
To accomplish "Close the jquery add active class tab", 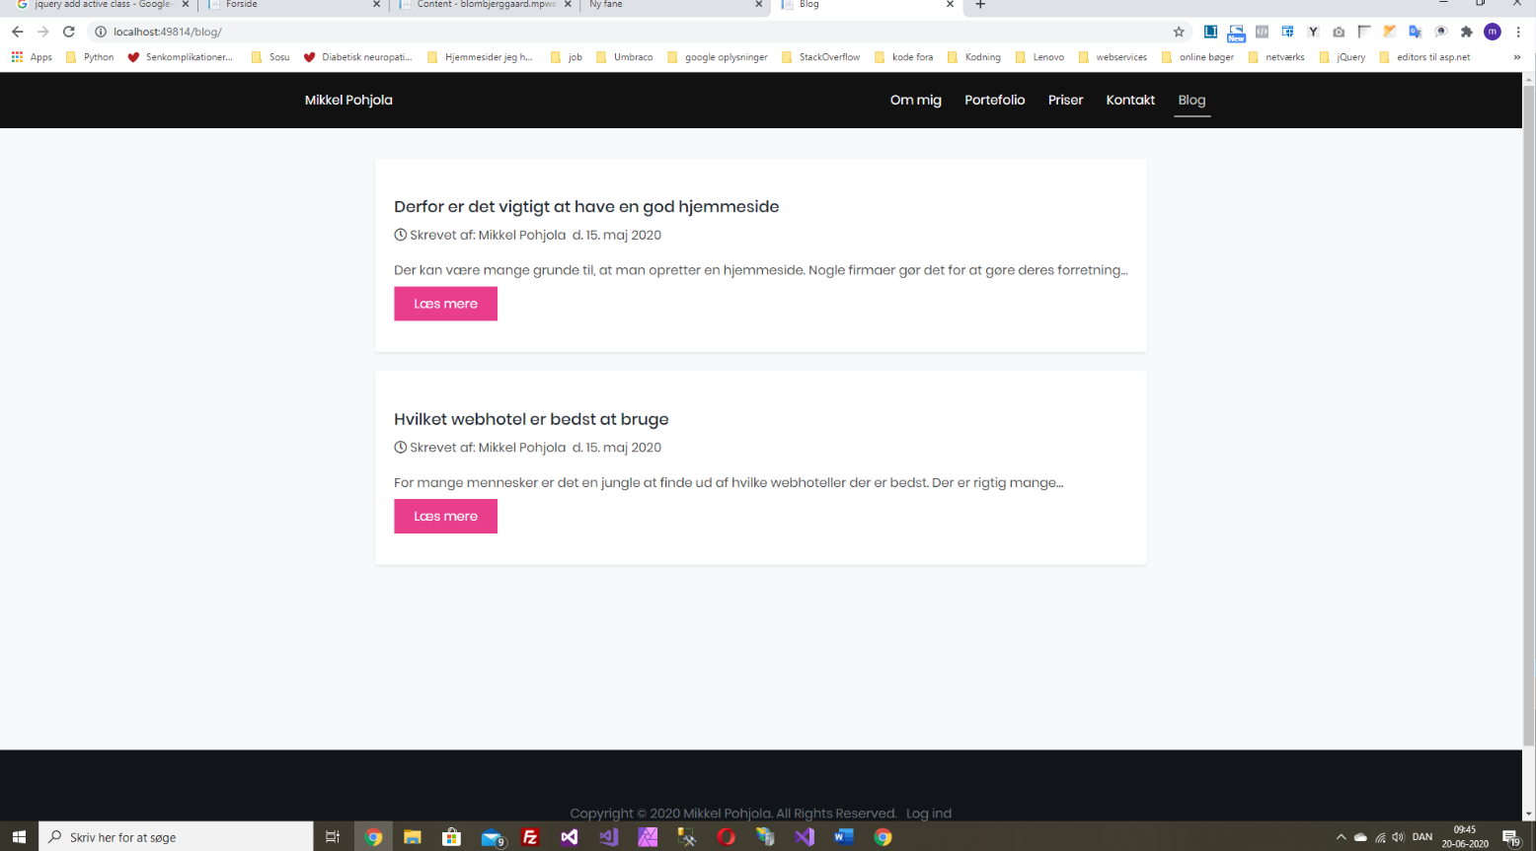I will pyautogui.click(x=186, y=5).
